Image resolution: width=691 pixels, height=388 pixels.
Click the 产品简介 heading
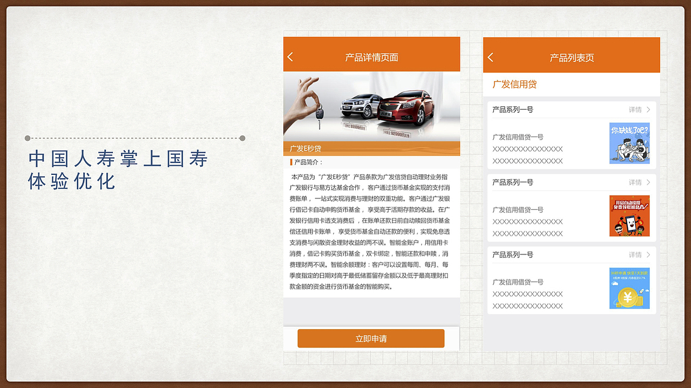pos(308,162)
